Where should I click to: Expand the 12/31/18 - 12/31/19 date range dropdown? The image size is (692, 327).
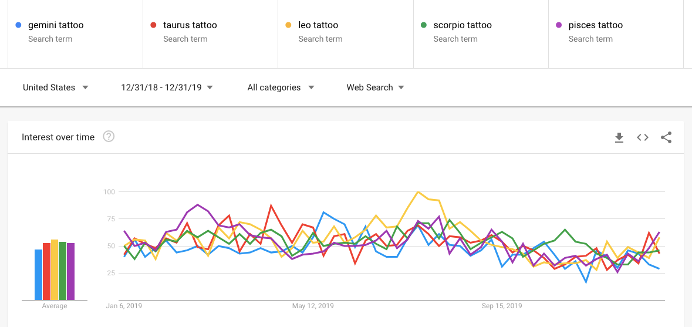click(x=167, y=87)
